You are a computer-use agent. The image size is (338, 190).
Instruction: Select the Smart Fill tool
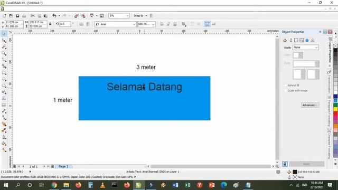click(x=4, y=66)
